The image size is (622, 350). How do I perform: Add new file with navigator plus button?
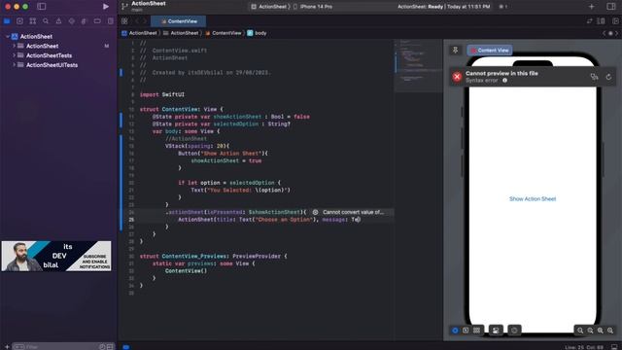tap(7, 346)
